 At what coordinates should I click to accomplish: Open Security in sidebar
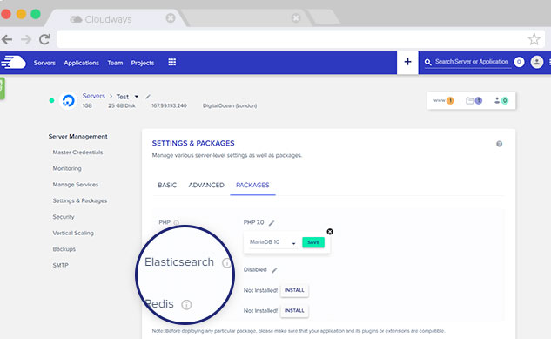[64, 217]
